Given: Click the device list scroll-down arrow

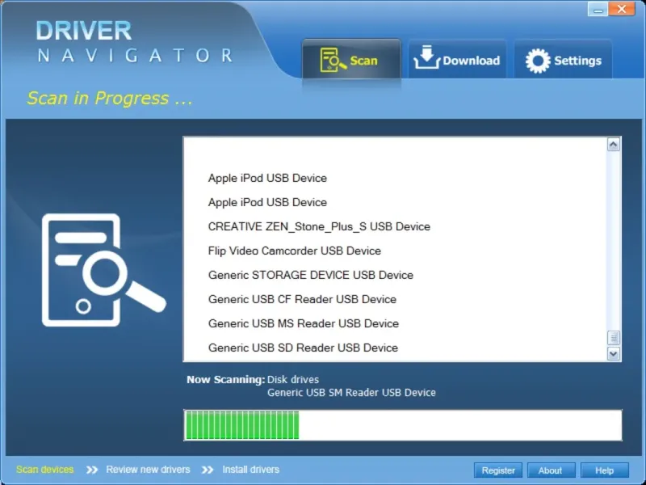Looking at the screenshot, I should click(614, 354).
